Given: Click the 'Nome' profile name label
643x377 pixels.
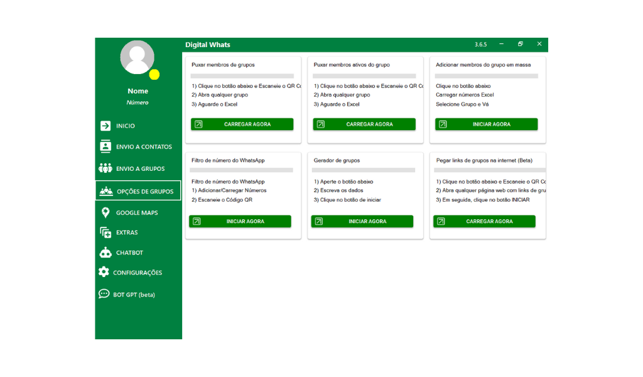Looking at the screenshot, I should click(x=138, y=91).
